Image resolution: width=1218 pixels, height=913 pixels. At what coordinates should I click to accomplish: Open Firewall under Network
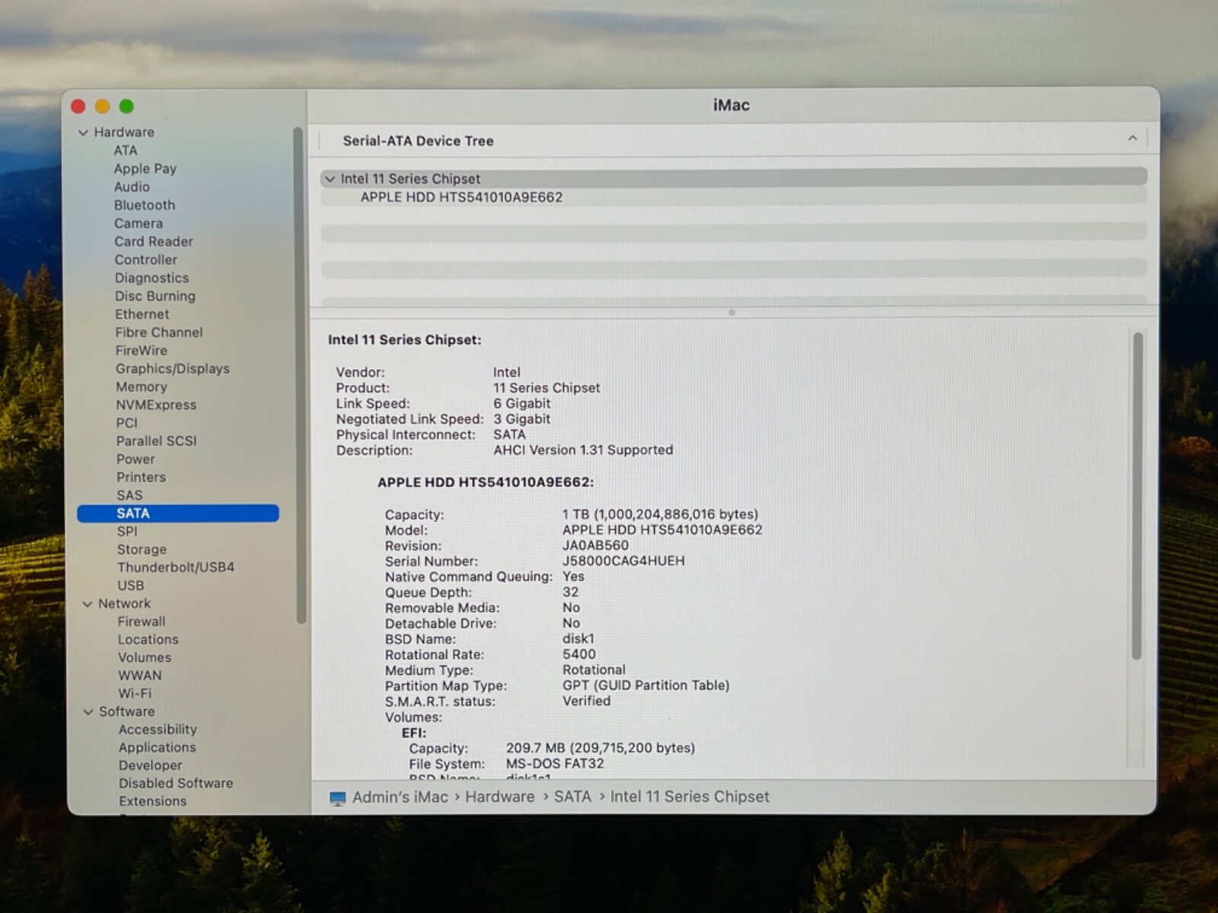pyautogui.click(x=141, y=622)
